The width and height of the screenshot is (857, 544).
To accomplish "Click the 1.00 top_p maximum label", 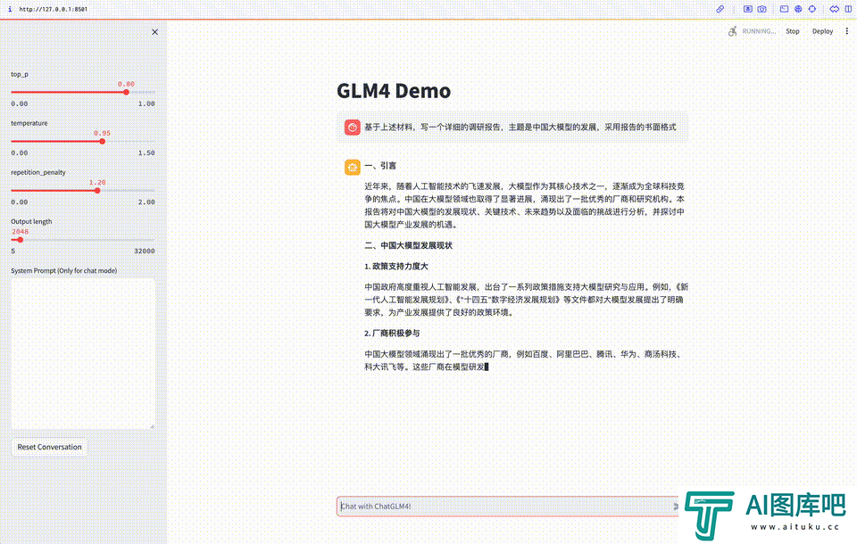I will (146, 103).
